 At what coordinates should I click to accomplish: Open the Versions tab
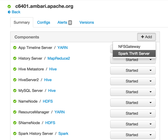pyautogui.click(x=87, y=22)
